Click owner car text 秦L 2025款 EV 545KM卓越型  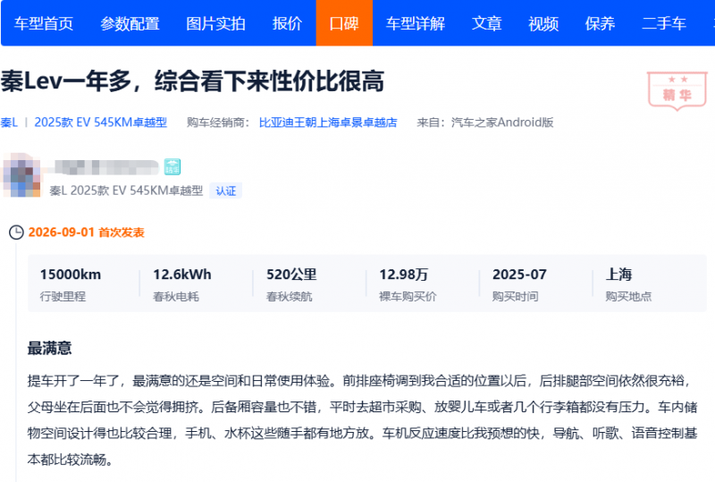coord(126,190)
